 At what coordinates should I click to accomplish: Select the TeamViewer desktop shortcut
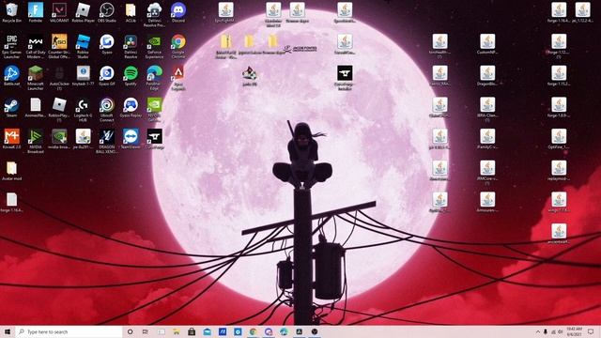point(131,139)
